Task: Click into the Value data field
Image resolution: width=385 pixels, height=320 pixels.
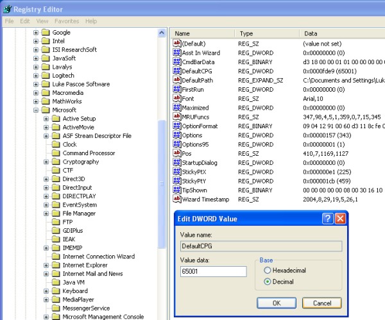Action: [214, 271]
